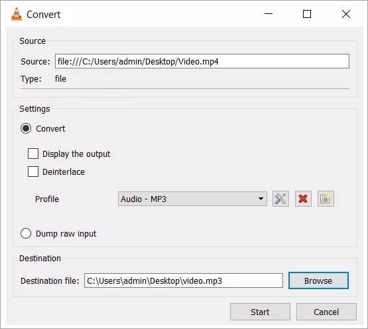Cancel the Convert dialog
This screenshot has height=329, width=368.
tap(326, 312)
